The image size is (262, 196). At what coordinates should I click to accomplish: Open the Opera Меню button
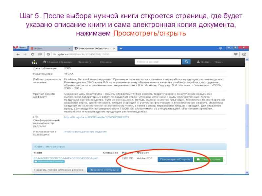point(20,48)
